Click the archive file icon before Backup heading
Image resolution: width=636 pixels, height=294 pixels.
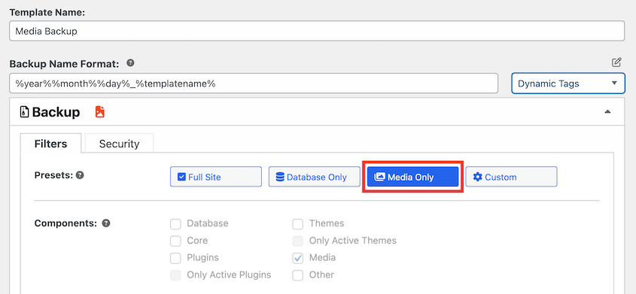point(24,112)
